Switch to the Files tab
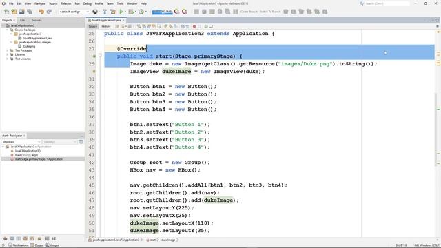 click(x=23, y=20)
